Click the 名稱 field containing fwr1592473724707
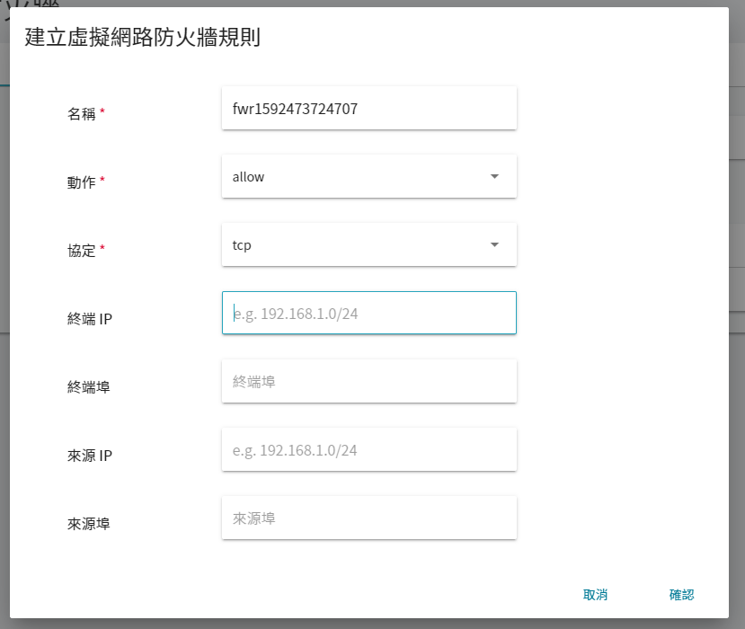Image resolution: width=745 pixels, height=629 pixels. tap(368, 108)
